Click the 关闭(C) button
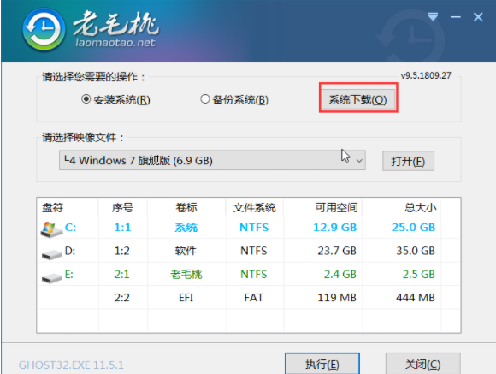The image size is (496, 374). pos(423,365)
